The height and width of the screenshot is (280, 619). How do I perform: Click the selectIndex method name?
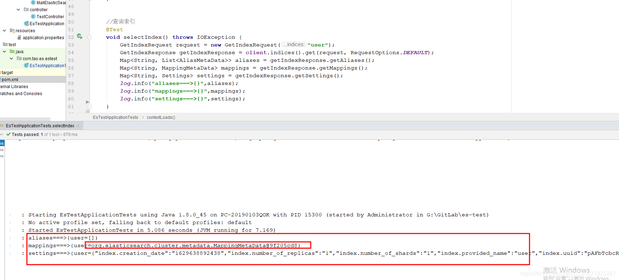(x=142, y=37)
